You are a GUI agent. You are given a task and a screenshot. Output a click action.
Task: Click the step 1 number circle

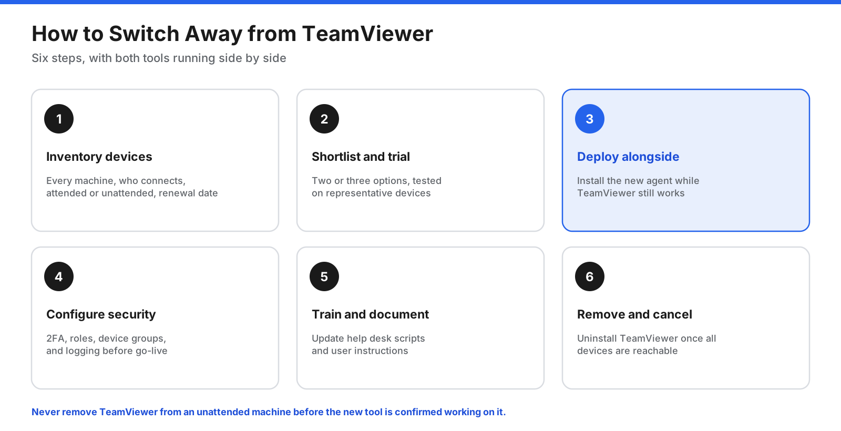(x=59, y=119)
